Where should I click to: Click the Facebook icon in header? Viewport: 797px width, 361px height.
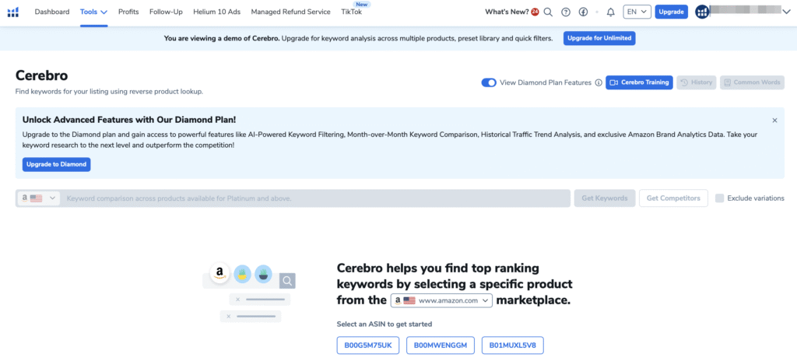coord(583,12)
